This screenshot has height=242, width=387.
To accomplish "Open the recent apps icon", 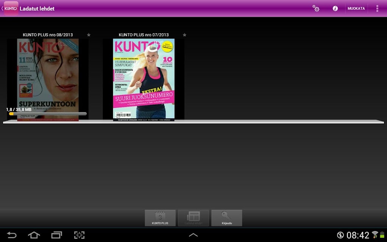I will 57,235.
